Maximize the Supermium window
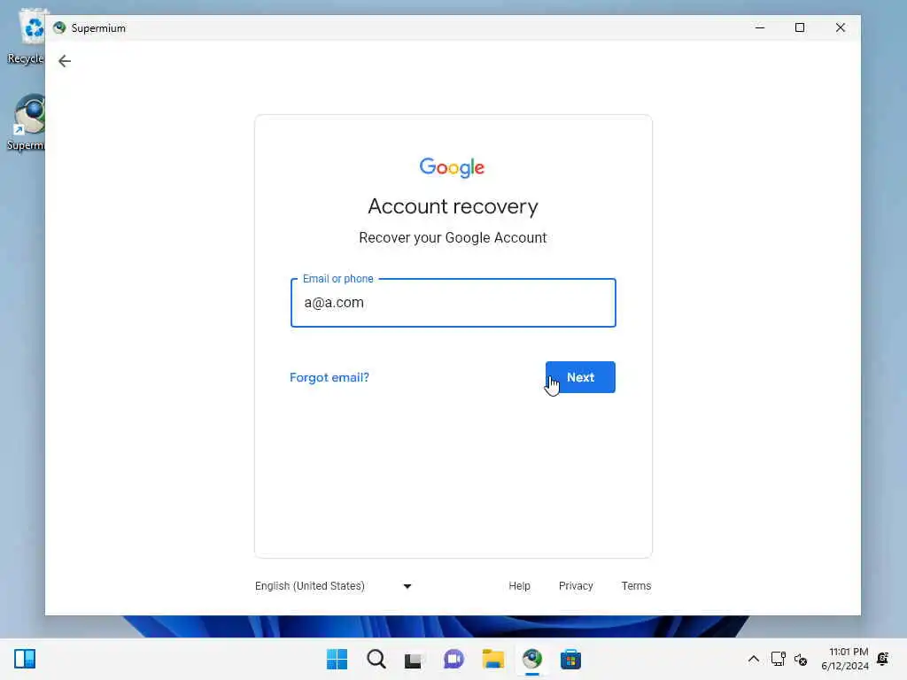907x680 pixels. pyautogui.click(x=800, y=27)
